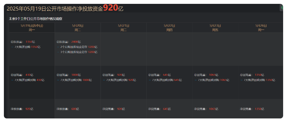This screenshot has height=121, width=287.
Task: Select the 5月21日 column header
Action: point(123,28)
